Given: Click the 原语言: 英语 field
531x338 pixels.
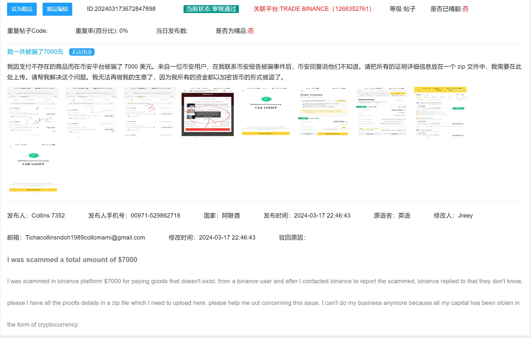Looking at the screenshot, I should tap(392, 216).
